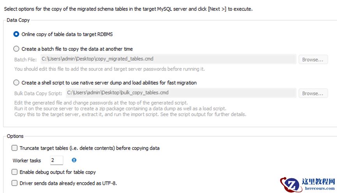Click the herecours.com watermark text
337x193 pixels.
tap(318, 188)
